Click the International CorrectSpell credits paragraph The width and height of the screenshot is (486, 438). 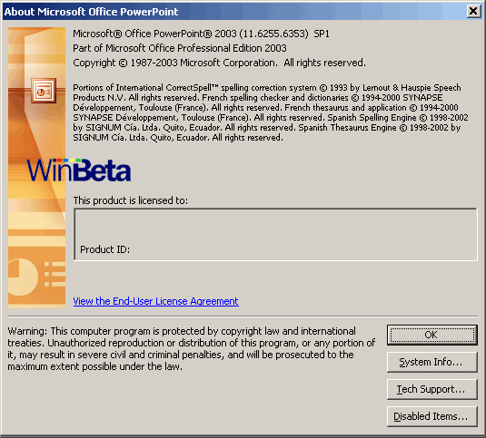pos(271,112)
